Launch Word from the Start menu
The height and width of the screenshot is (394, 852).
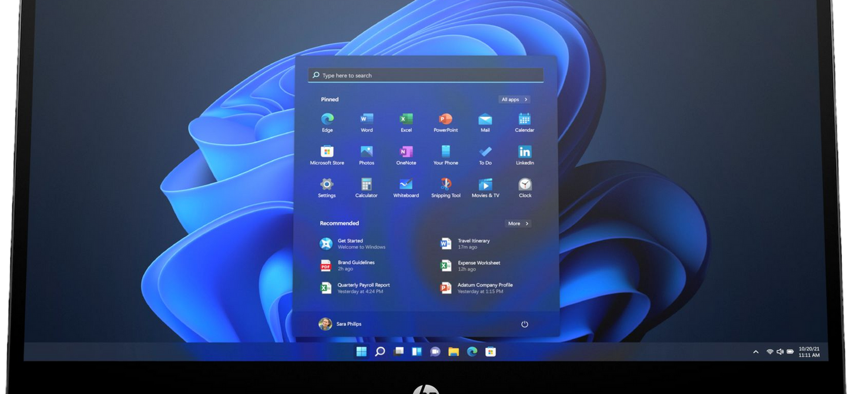point(367,123)
